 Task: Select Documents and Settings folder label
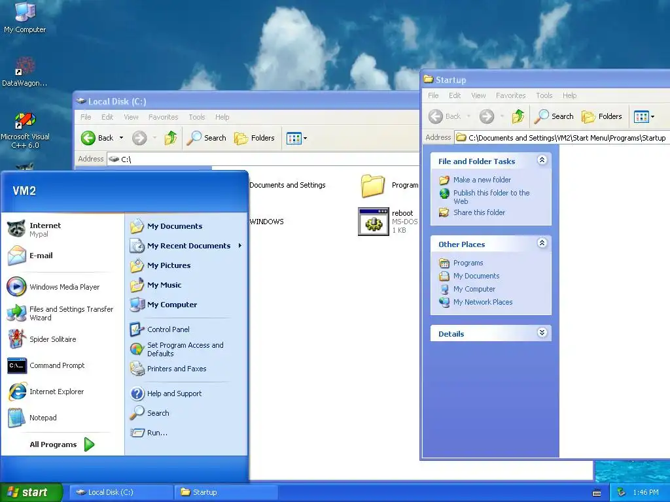point(287,185)
